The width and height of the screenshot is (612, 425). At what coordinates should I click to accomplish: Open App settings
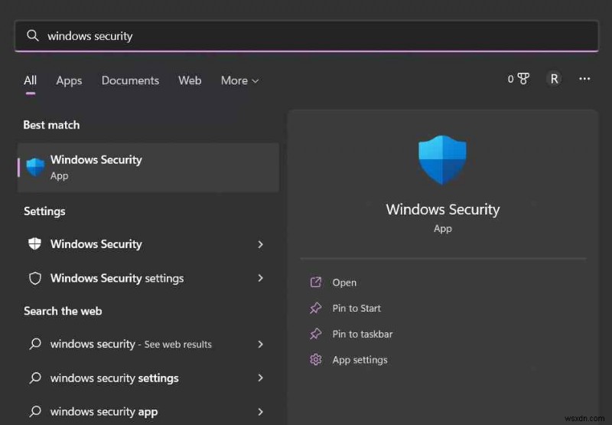coord(360,360)
